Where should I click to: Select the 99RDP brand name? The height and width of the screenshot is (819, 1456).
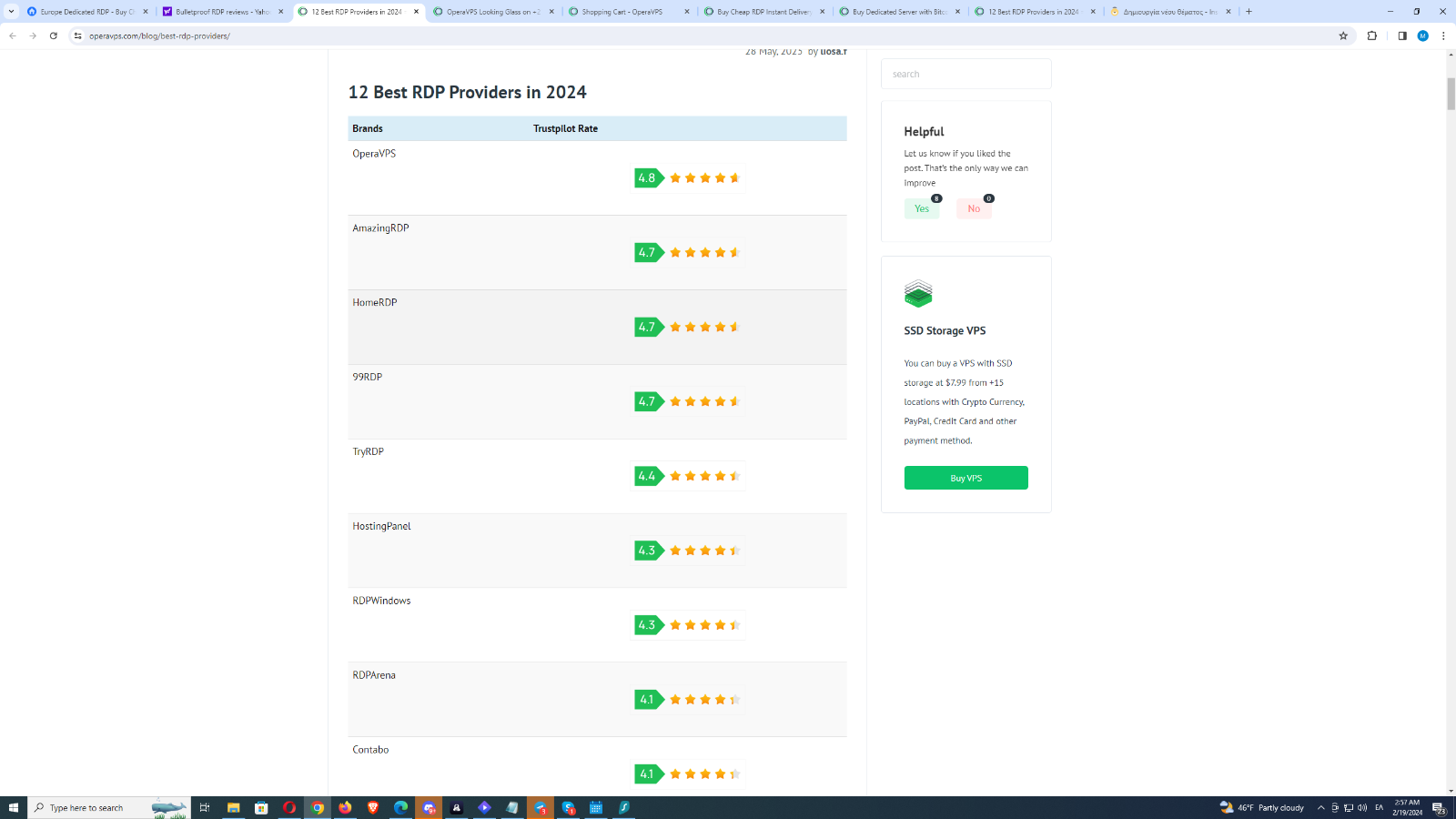pos(368,378)
